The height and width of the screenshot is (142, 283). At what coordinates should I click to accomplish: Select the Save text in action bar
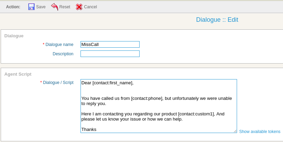[x=41, y=7]
